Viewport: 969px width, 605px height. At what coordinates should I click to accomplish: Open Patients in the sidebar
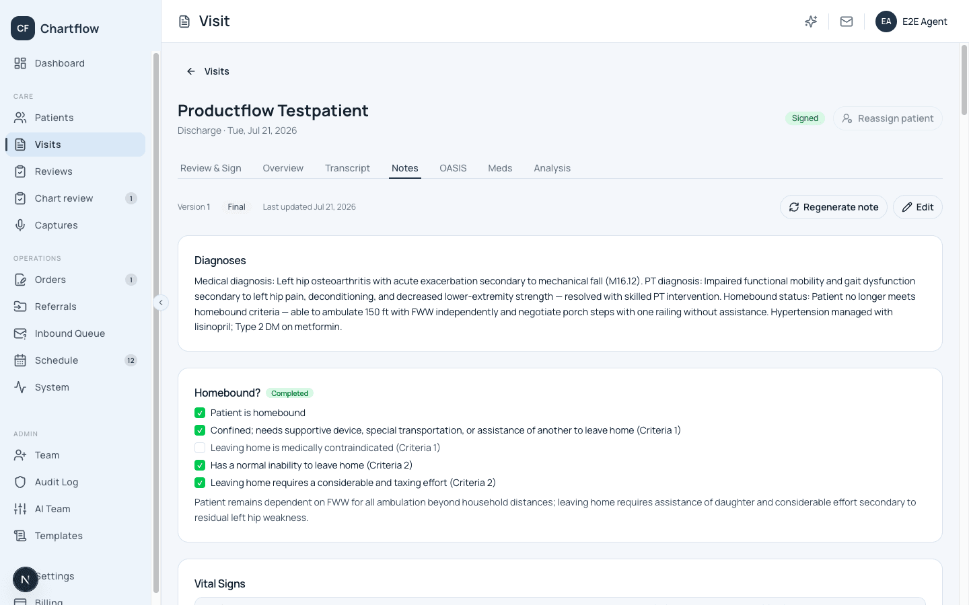75,118
